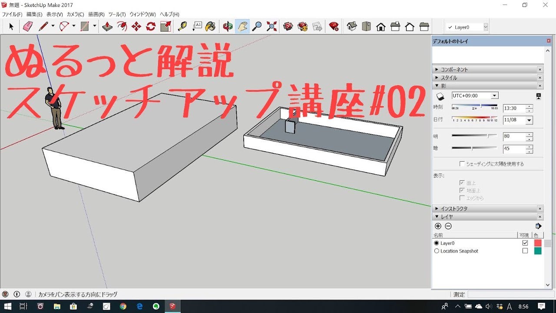
Task: Set Layer0 as the active layer
Action: point(437,243)
